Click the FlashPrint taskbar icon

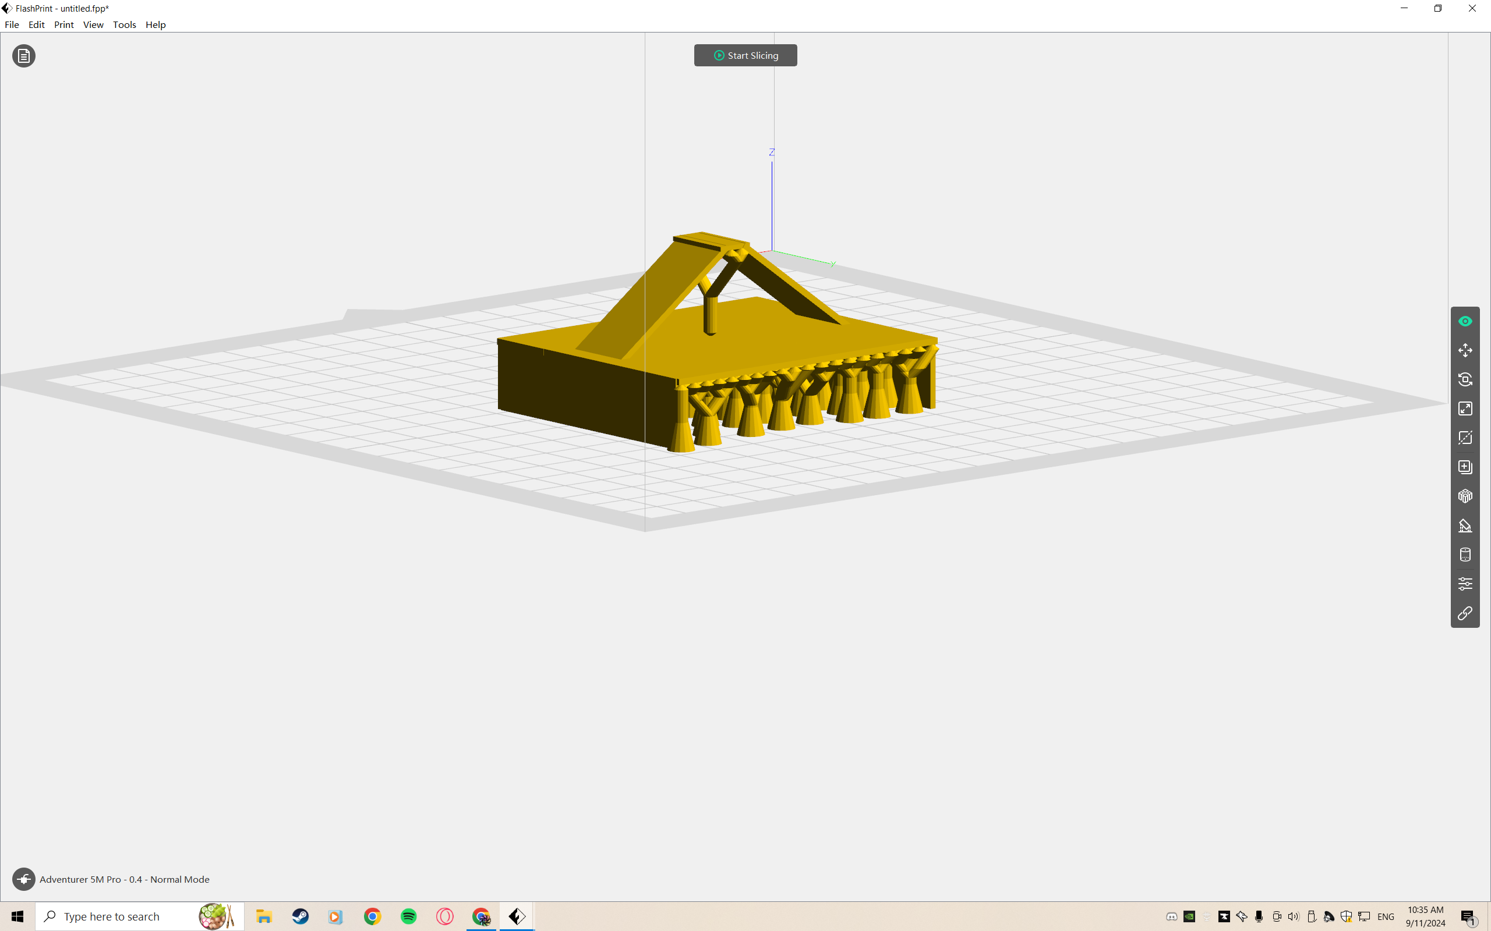517,916
